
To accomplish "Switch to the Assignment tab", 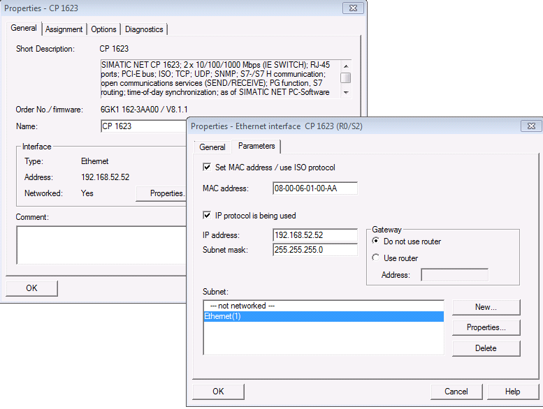I will 64,29.
